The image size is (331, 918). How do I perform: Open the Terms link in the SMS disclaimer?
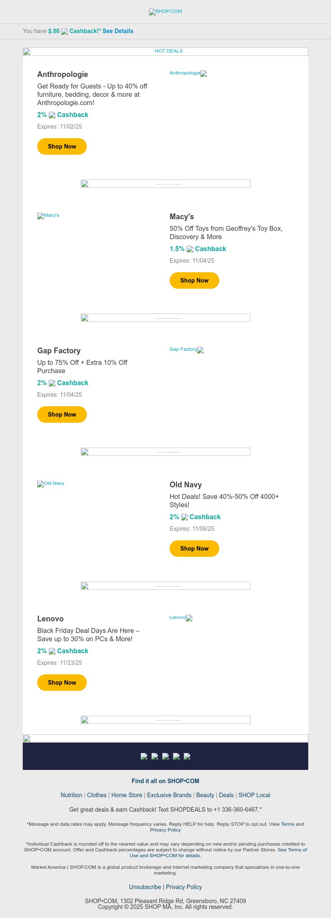tap(287, 824)
